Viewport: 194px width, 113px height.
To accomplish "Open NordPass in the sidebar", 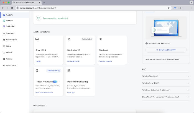I will tap(15, 21).
